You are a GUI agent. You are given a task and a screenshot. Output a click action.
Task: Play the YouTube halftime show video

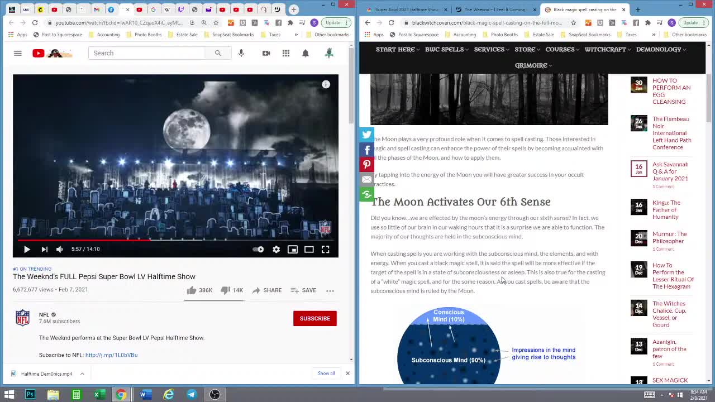[x=27, y=249]
